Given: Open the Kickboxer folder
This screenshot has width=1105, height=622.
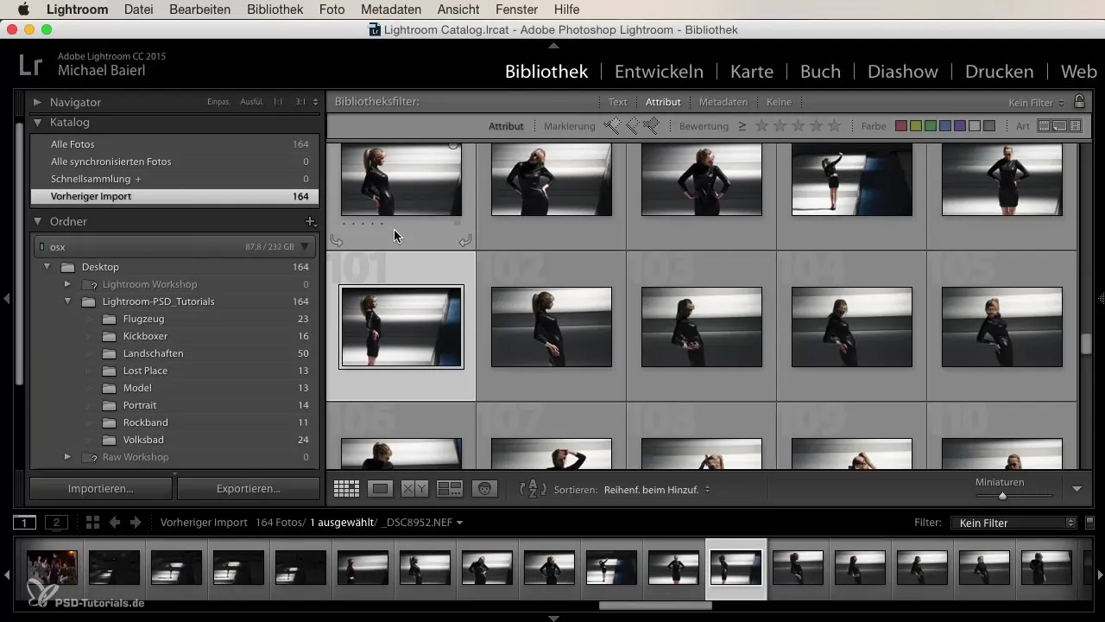Looking at the screenshot, I should 145,336.
